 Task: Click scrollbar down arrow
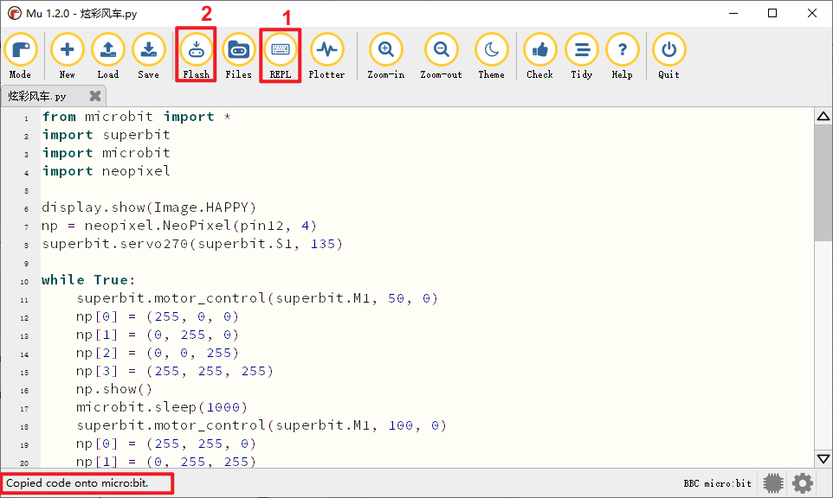[823, 459]
